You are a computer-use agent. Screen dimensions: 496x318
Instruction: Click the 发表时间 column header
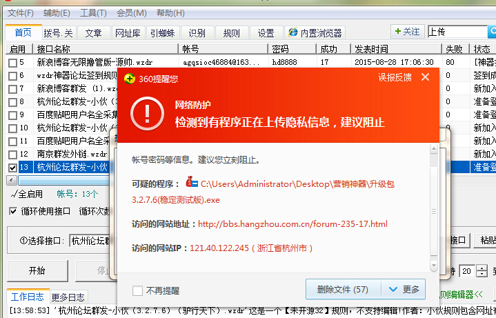pyautogui.click(x=397, y=49)
